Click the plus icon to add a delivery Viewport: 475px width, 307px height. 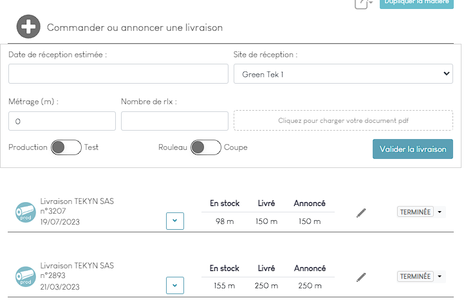tap(28, 27)
